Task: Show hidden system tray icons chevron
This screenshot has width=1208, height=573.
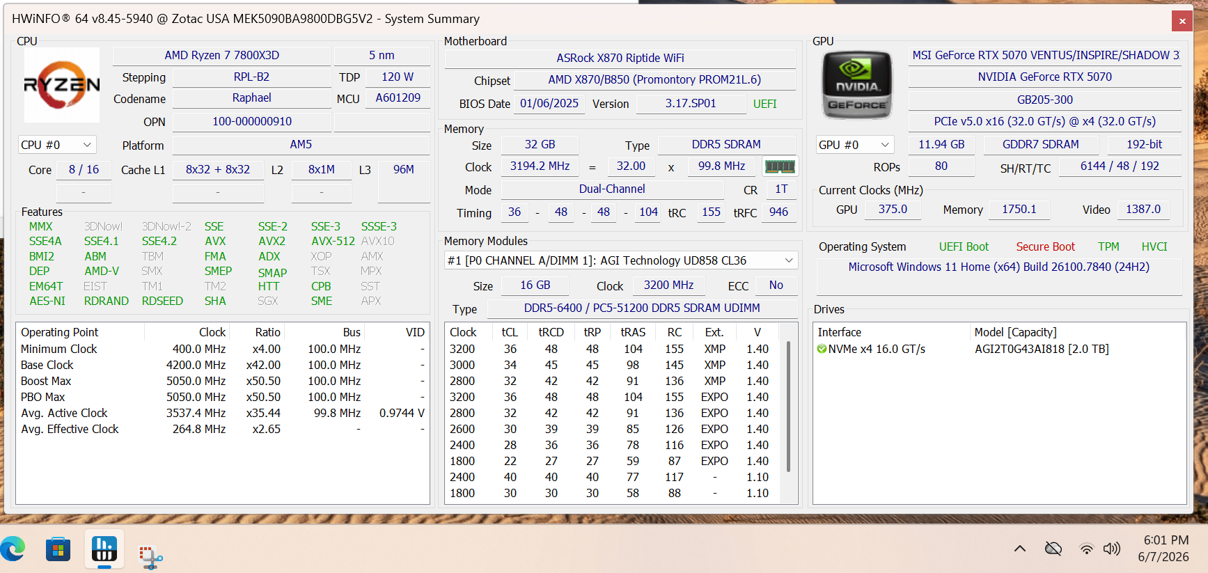Action: 1020,549
